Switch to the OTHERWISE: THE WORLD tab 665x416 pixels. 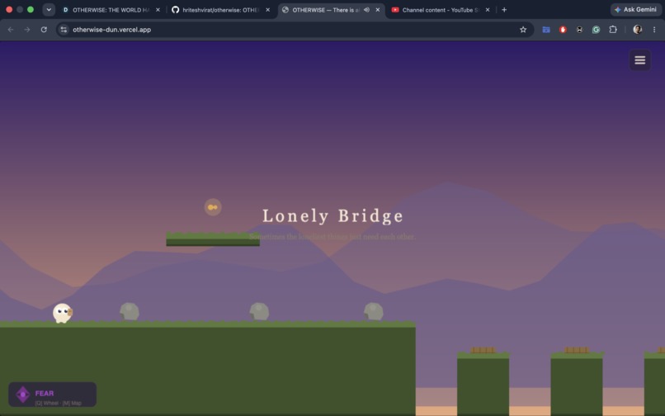coord(111,10)
